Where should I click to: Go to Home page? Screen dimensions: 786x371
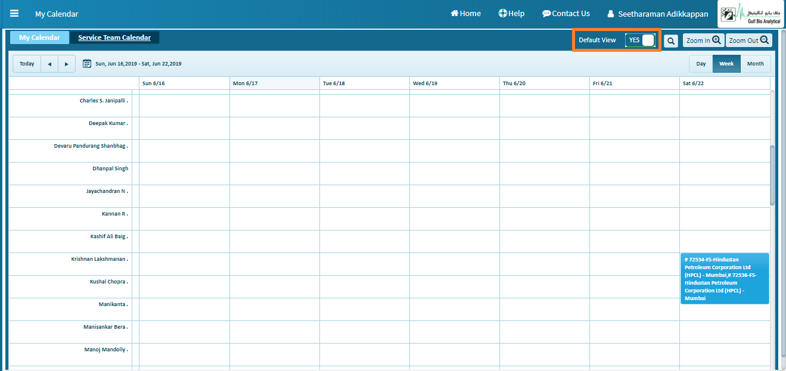coord(465,13)
